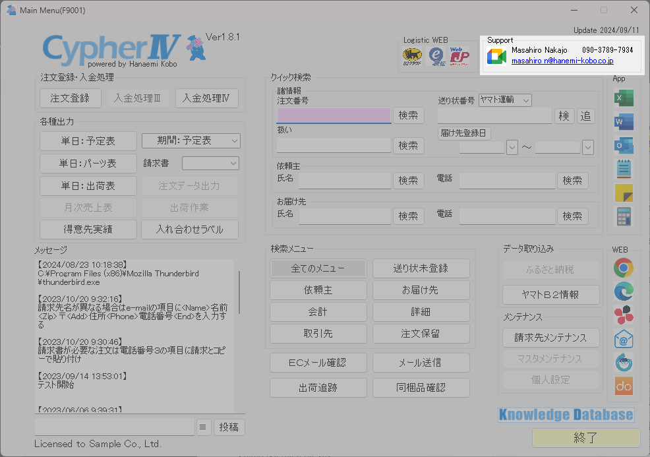Open 得意先実績 customer results
Image resolution: width=650 pixels, height=457 pixels.
[x=88, y=229]
